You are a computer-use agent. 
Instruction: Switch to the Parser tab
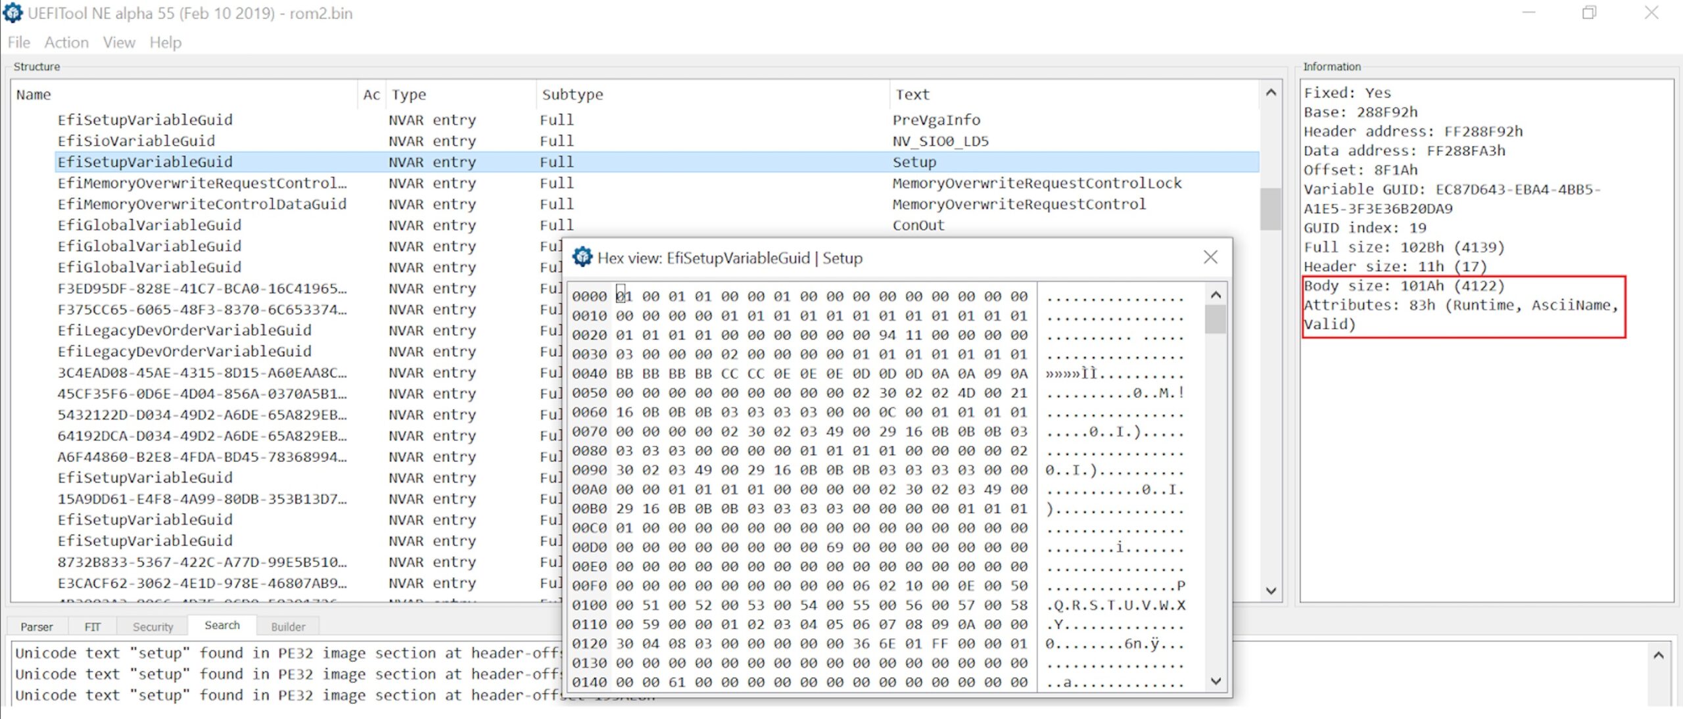[36, 626]
